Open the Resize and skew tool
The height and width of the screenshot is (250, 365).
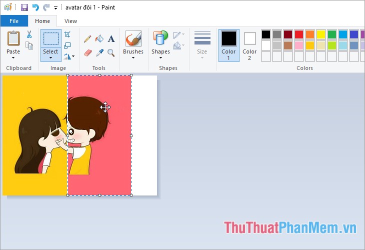point(67,45)
